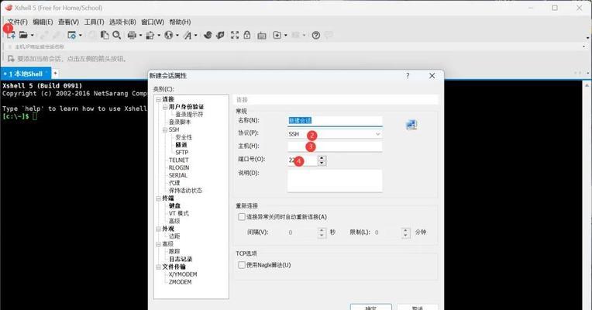Increase the 端口号 port stepper
Viewport: 592px width, 310px height.
[322, 158]
